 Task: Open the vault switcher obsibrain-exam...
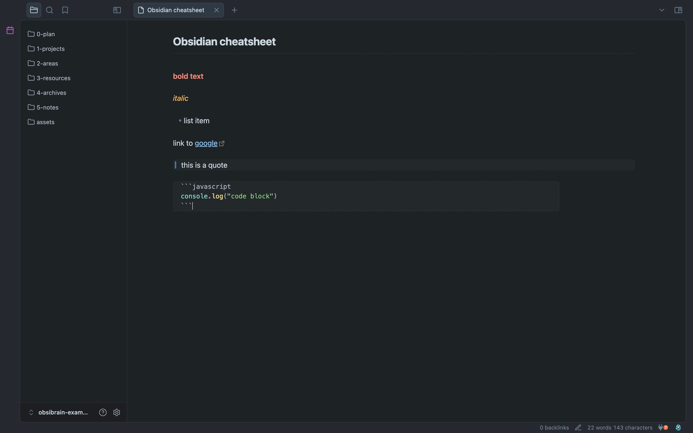[x=63, y=412]
